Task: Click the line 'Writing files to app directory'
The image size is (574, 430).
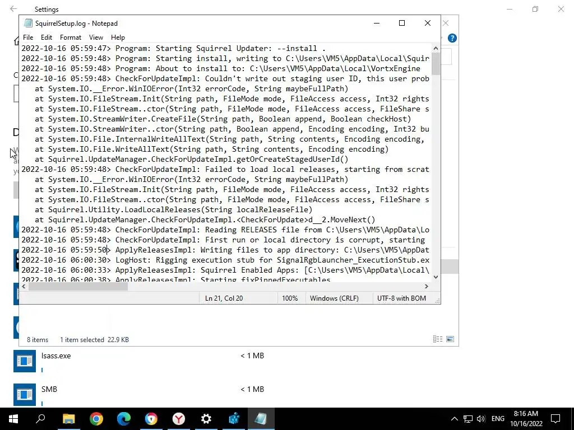Action: 225,250
